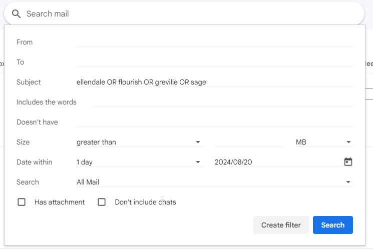
Task: Open the size comparison greater than dropdown
Action: click(139, 142)
